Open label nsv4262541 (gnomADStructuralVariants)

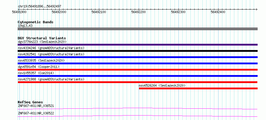51,54
